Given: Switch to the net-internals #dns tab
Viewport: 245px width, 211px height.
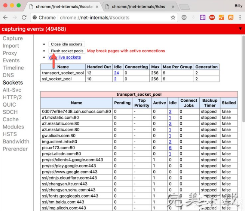Looking at the screenshot, I should click(x=138, y=6).
